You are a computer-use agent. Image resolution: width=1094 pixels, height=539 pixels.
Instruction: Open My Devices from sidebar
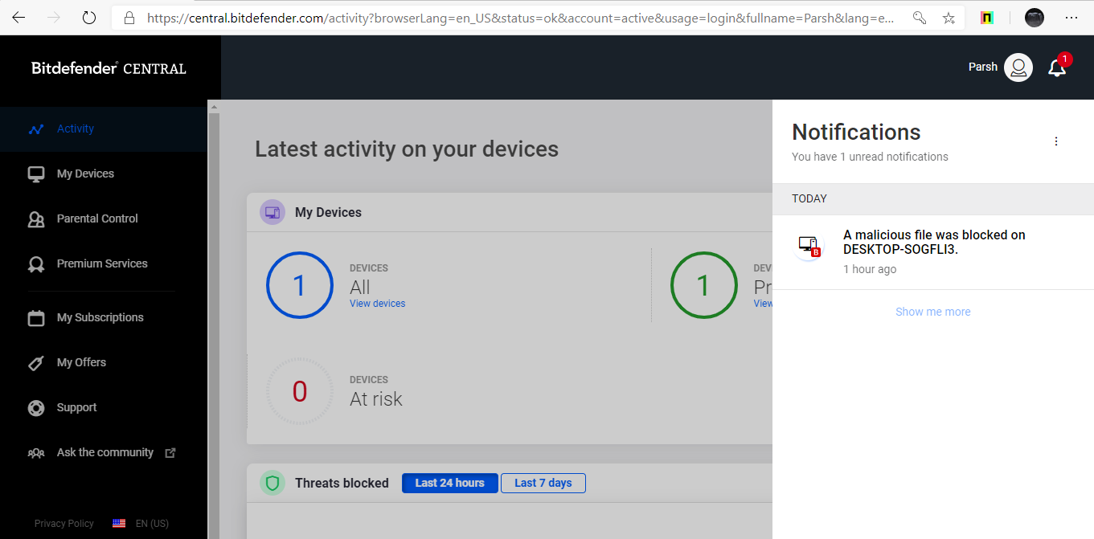[x=85, y=174]
